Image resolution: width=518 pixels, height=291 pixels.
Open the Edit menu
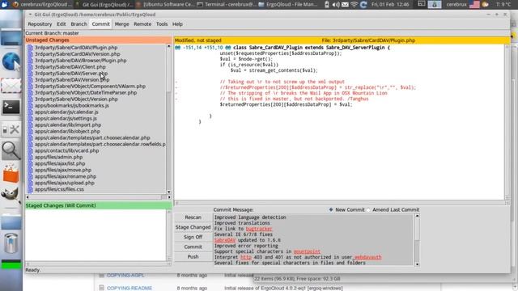[62, 24]
